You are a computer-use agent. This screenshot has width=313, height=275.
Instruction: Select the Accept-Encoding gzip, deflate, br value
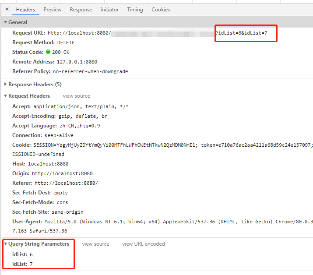pos(83,116)
